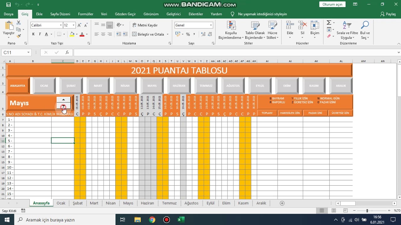Click the Name Box showing C11
This screenshot has width=401, height=225.
click(14, 52)
